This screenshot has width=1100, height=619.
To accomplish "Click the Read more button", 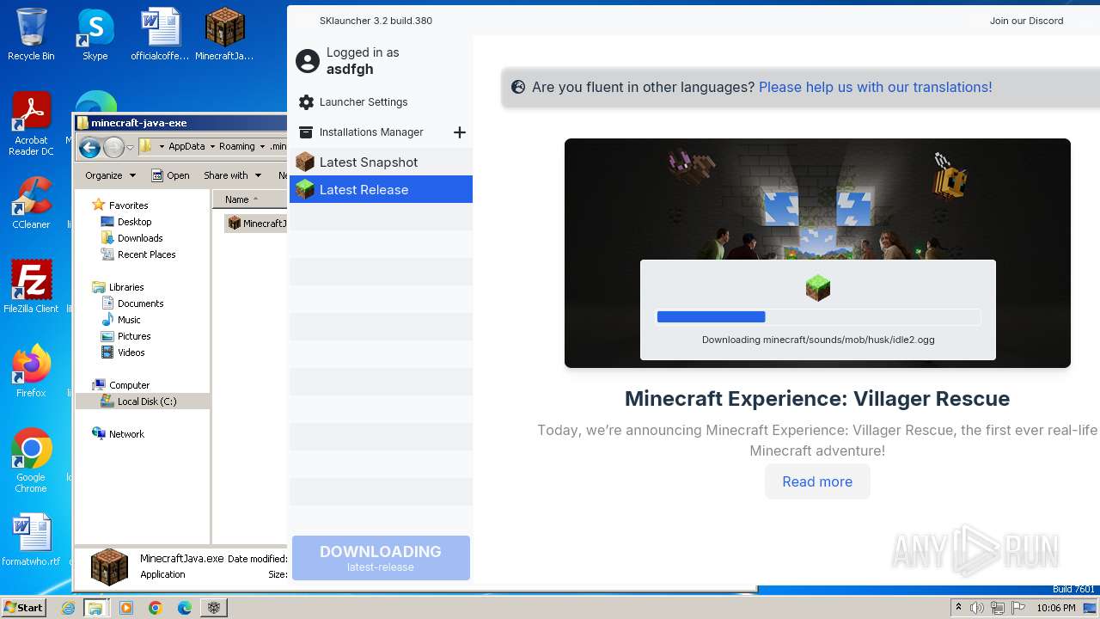I will pyautogui.click(x=817, y=481).
